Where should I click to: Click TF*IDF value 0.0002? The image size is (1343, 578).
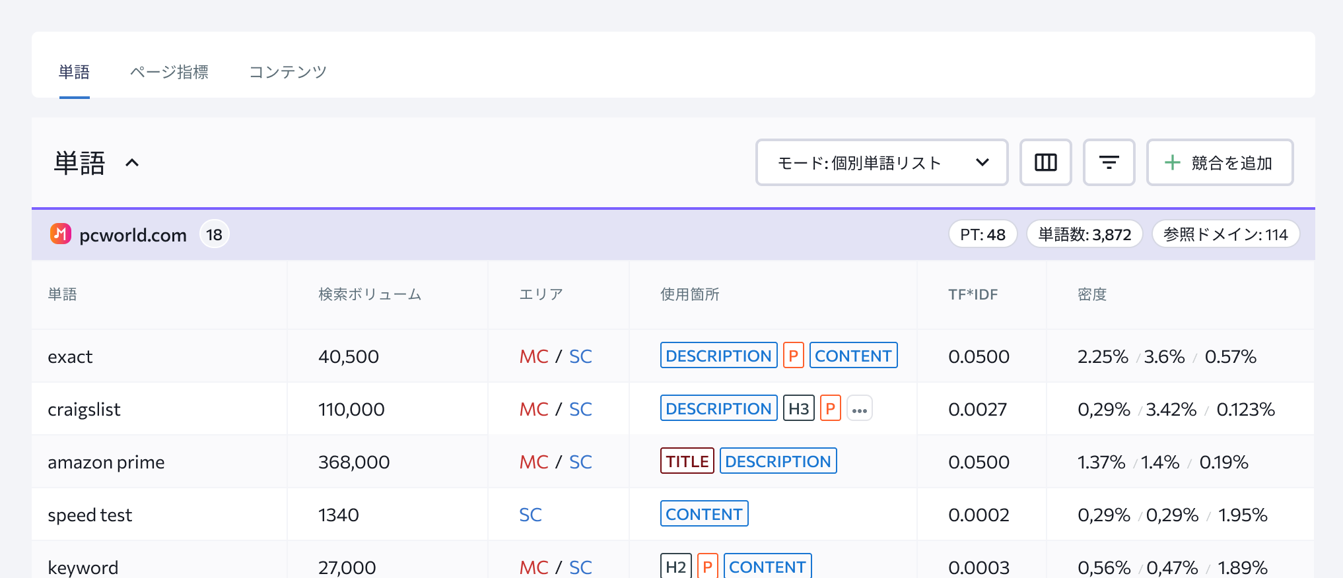click(x=979, y=515)
